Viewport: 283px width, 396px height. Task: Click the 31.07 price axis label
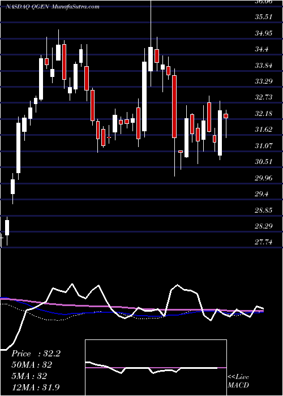tap(263, 146)
